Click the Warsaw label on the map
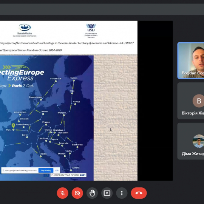This screenshot has width=204, height=204. [62, 113]
